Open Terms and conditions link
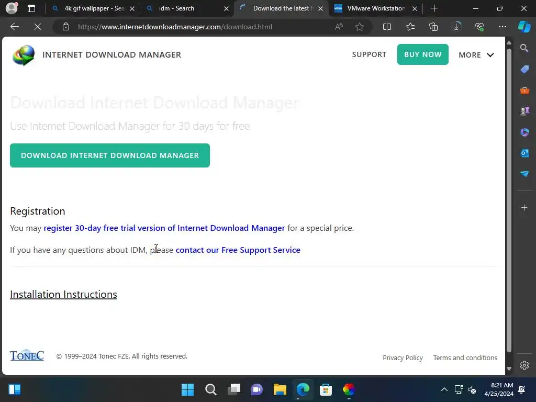 [x=465, y=358]
